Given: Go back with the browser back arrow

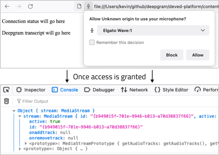Looking at the screenshot, I should [x=7, y=6].
